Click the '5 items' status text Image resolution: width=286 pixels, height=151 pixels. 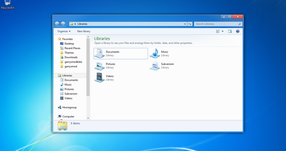[x=75, y=123]
